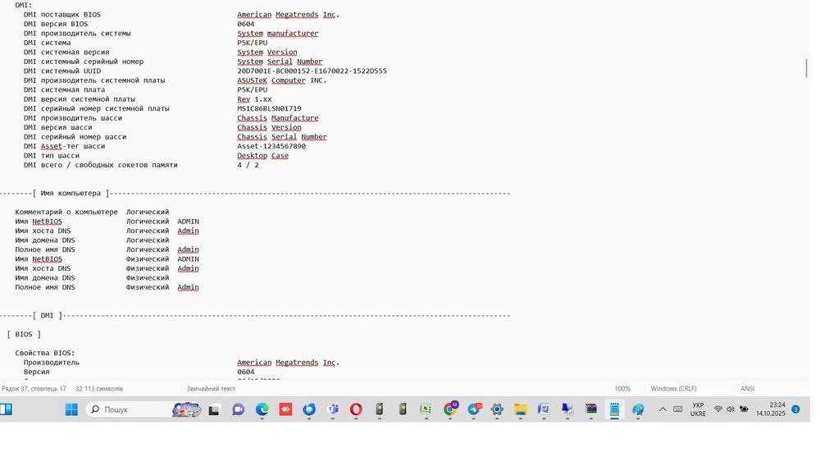Click the Пошук taskbar search box
This screenshot has width=820, height=462.
(x=143, y=409)
